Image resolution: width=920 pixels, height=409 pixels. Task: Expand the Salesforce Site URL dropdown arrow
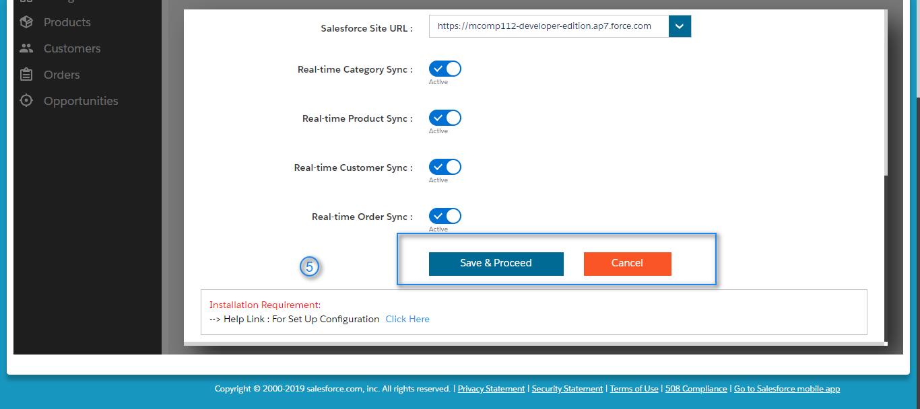[680, 26]
